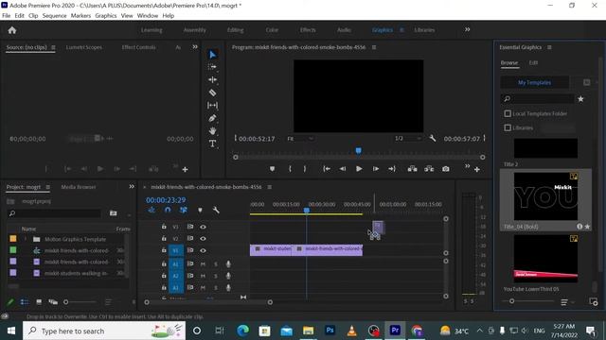Show hidden Source panel tabs chevron
The height and width of the screenshot is (340, 606).
195,46
